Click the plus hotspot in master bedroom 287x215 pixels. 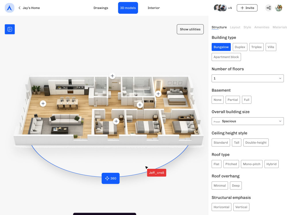click(x=158, y=94)
